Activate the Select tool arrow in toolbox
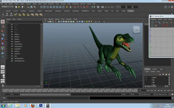The width and height of the screenshot is (174, 108). (2, 22)
